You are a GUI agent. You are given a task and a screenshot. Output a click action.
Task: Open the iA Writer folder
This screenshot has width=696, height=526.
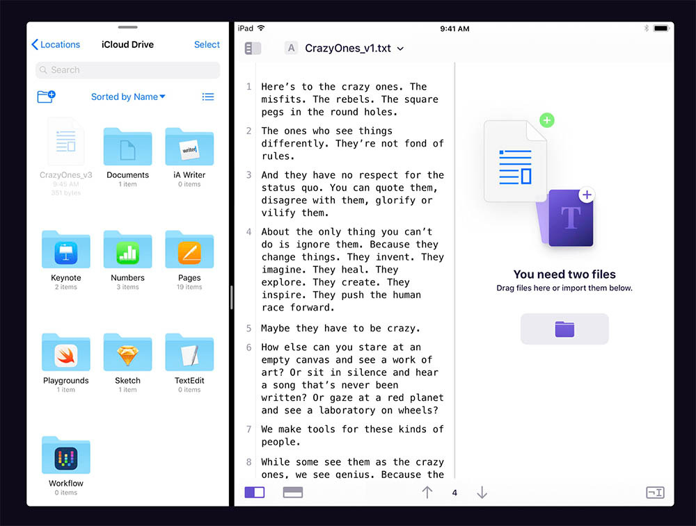point(189,156)
